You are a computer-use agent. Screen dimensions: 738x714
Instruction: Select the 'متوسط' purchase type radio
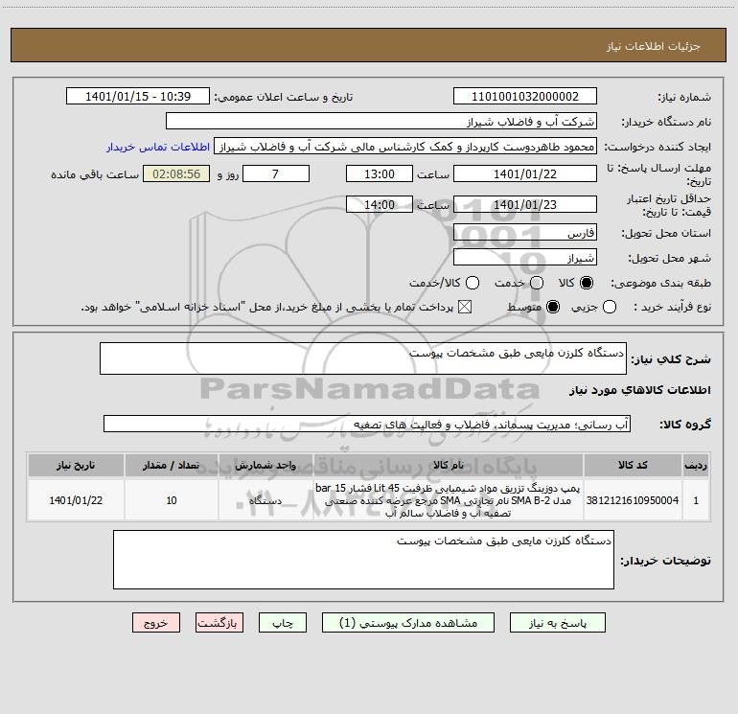(553, 307)
